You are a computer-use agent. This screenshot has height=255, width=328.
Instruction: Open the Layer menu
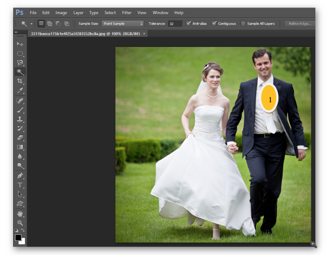click(78, 13)
